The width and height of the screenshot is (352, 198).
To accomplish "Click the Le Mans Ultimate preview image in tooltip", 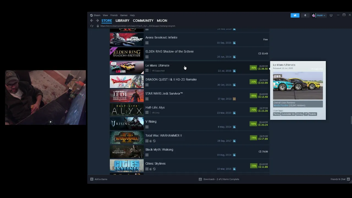I will click(298, 86).
